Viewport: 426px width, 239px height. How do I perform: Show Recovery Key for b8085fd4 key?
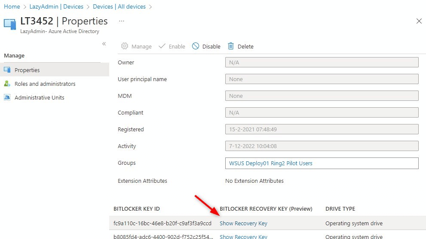tap(243, 236)
